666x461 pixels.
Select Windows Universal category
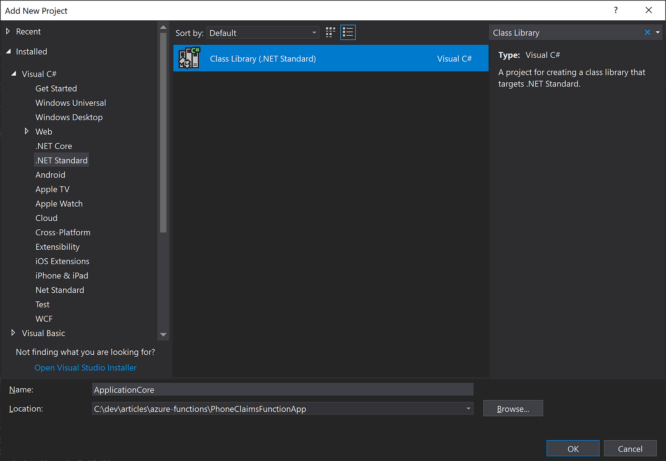pyautogui.click(x=71, y=103)
